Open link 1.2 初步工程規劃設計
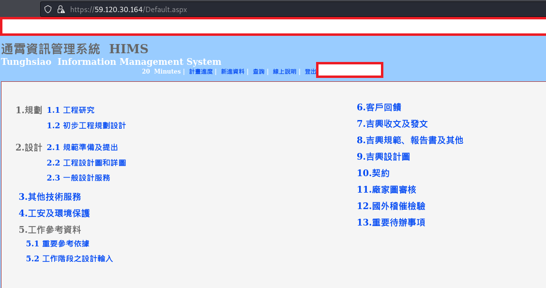The height and width of the screenshot is (288, 546). 86,125
